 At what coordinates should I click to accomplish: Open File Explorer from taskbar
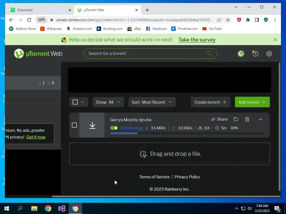[34, 208]
